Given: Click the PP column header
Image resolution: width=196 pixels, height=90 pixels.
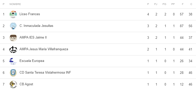Looking at the screenshot, I should [x=173, y=4].
